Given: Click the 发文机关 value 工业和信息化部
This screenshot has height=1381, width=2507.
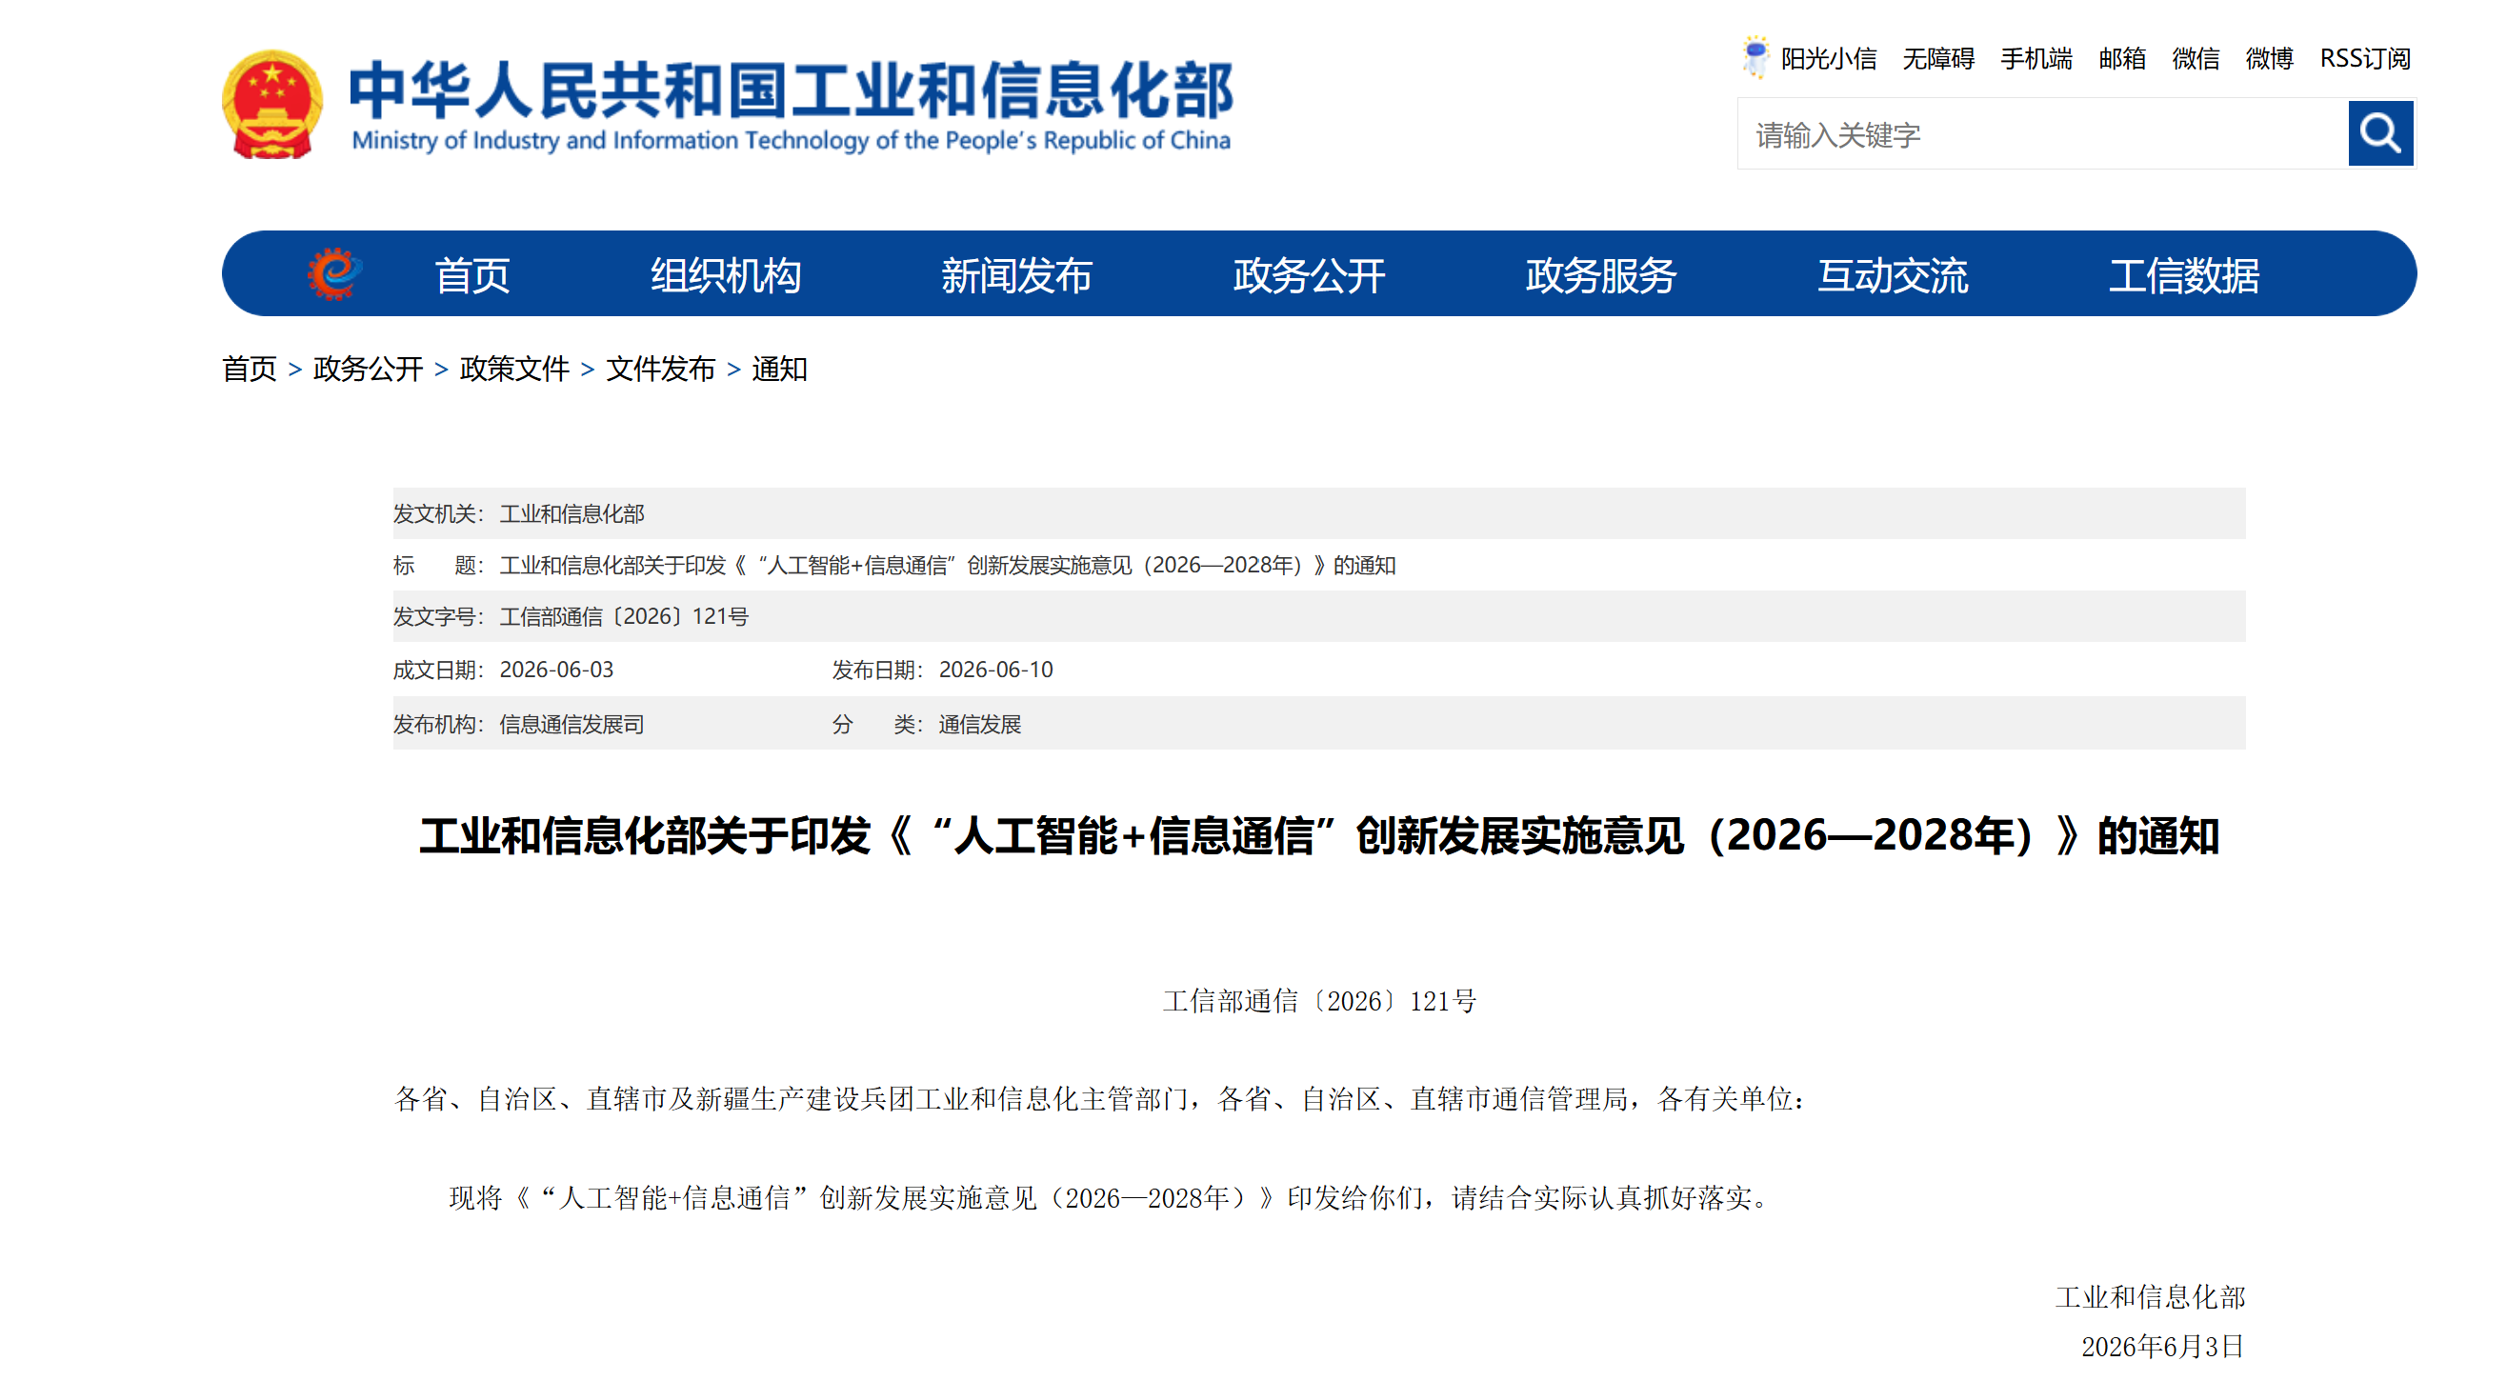Looking at the screenshot, I should (572, 513).
